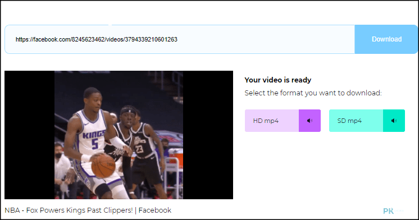Select the HD mp4 format option
Screen dimensions: 419x220
tap(272, 121)
